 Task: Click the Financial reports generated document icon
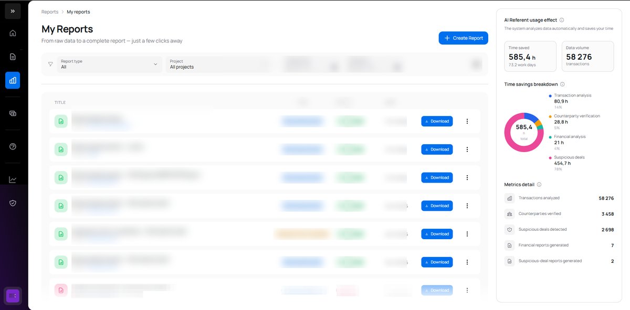[x=509, y=245]
